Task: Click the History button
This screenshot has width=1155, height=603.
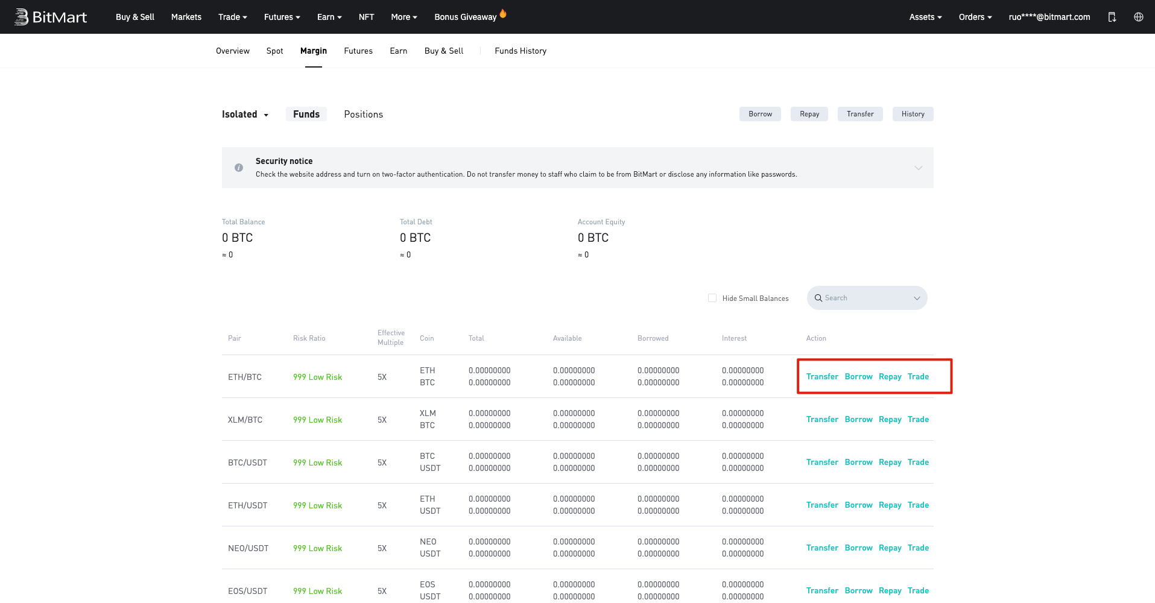Action: (x=913, y=114)
